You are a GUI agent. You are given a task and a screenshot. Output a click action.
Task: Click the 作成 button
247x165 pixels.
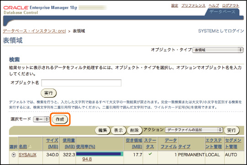click(60, 119)
